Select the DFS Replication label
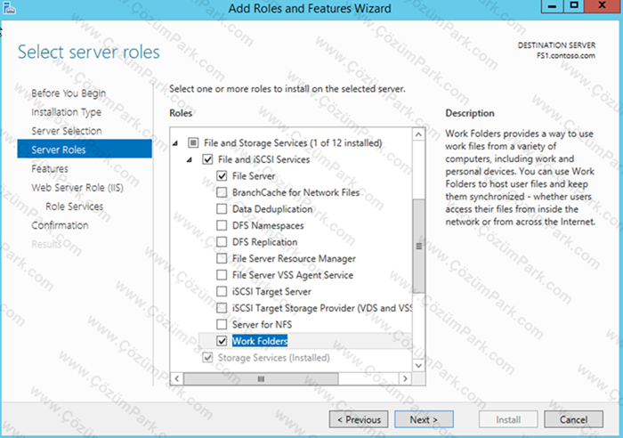Screen dimensions: 623x438 264,241
